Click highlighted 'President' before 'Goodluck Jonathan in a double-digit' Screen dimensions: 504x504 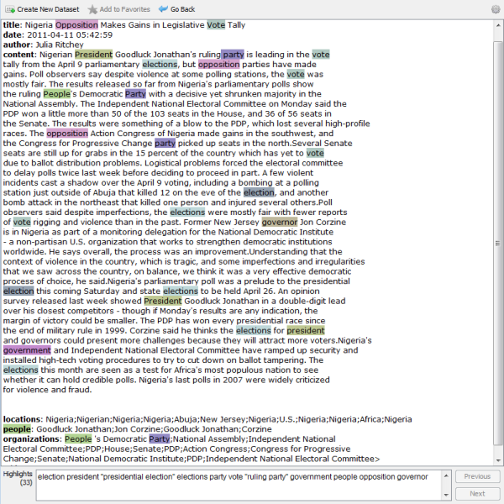pos(163,302)
